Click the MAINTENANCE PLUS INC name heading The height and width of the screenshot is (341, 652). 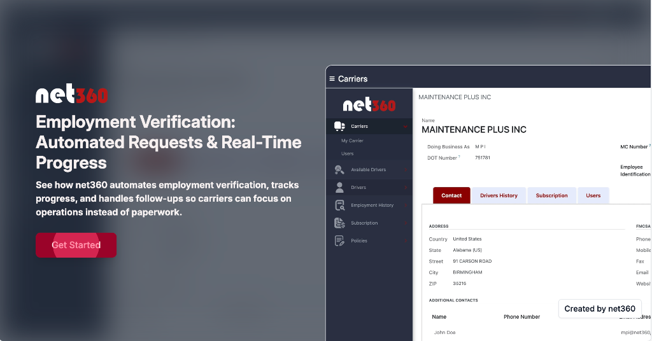coord(474,130)
